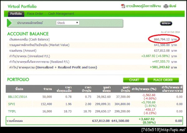Click the ACCOUNT BALANCE heading

[28, 34]
